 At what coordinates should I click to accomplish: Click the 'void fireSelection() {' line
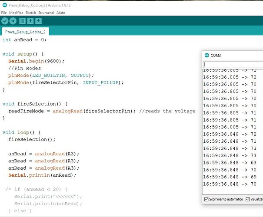[35, 104]
